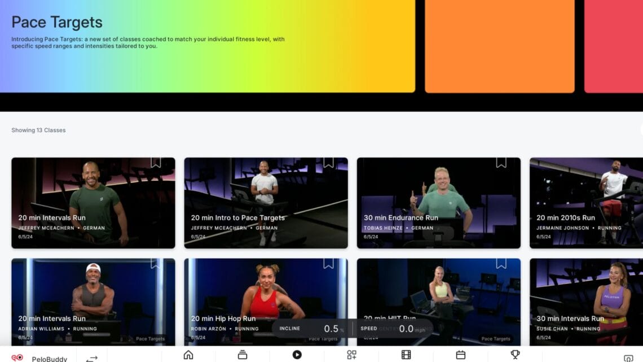Bookmark the 20 min Intro to Pace Targets class
The image size is (643, 362).
[328, 163]
